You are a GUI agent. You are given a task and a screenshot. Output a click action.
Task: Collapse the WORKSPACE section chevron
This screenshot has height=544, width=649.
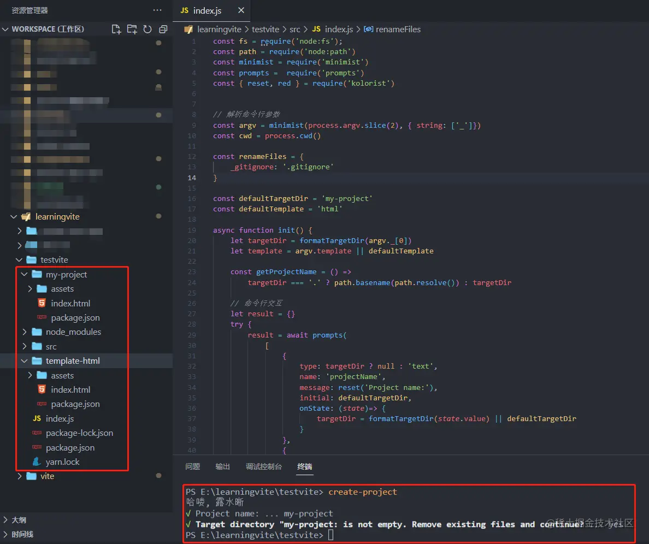point(5,29)
